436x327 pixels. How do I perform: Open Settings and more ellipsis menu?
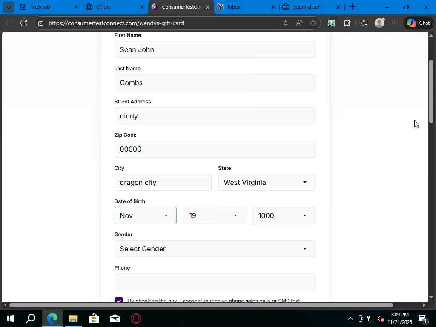(395, 23)
